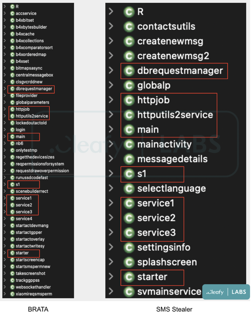Screen dimensions: 252x316
Task: Click the class icon next to service4
Action: click(12, 219)
